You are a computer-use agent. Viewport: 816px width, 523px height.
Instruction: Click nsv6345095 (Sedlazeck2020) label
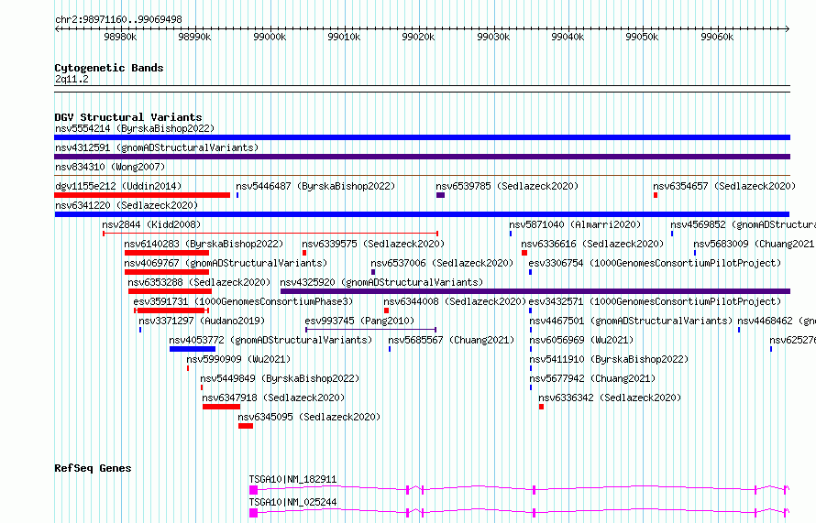[x=309, y=417]
